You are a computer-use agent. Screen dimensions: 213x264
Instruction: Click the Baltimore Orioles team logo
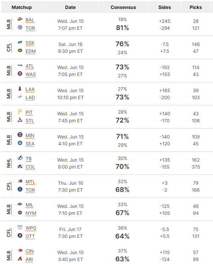(x=20, y=19)
